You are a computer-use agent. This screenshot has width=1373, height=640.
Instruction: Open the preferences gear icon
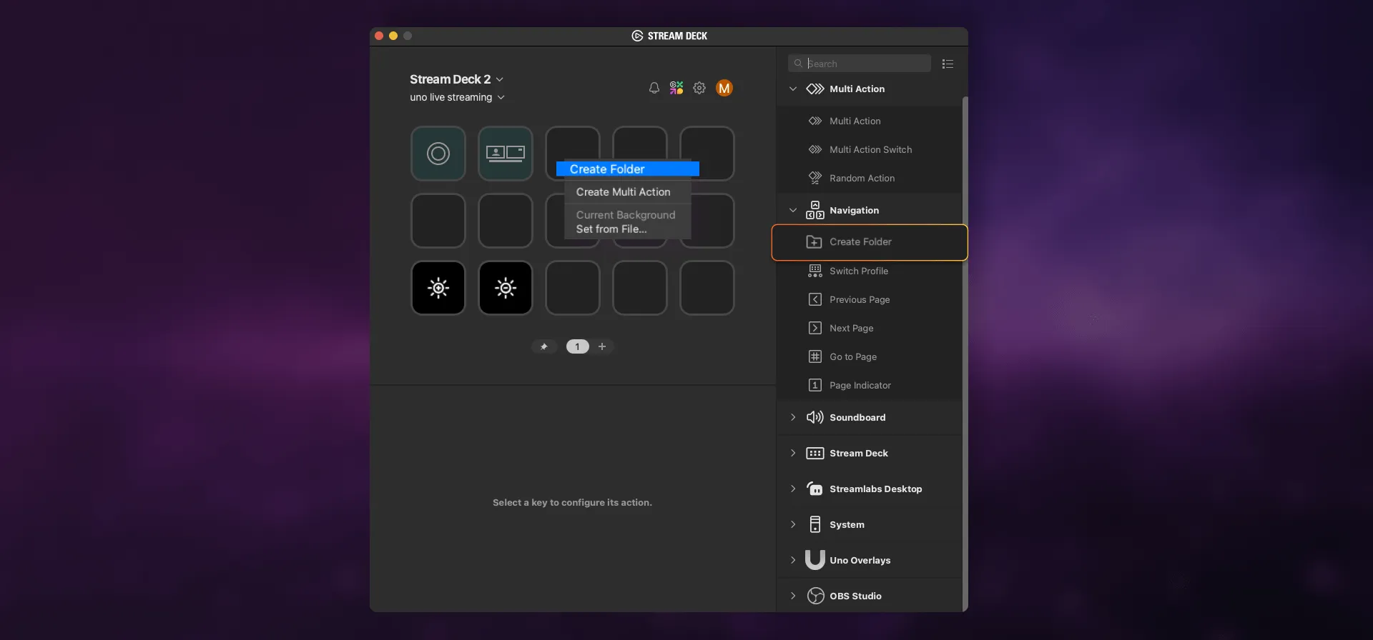[699, 88]
